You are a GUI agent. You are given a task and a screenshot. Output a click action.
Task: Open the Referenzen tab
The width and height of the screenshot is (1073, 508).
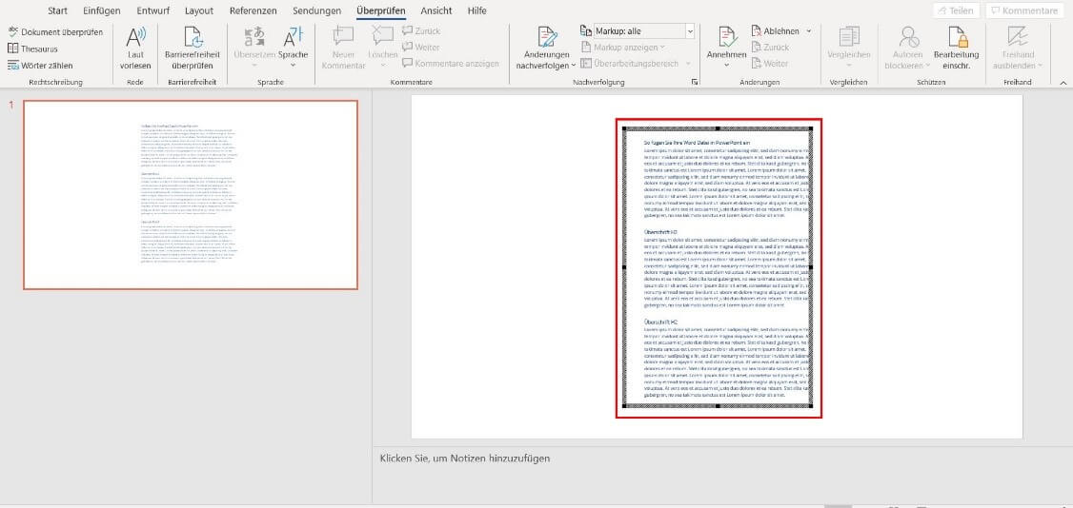coord(253,10)
